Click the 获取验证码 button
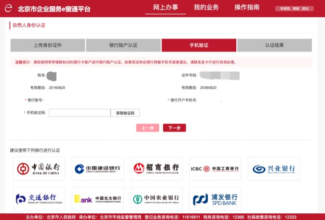Screen dimensions: 325x220 pyautogui.click(x=125, y=113)
